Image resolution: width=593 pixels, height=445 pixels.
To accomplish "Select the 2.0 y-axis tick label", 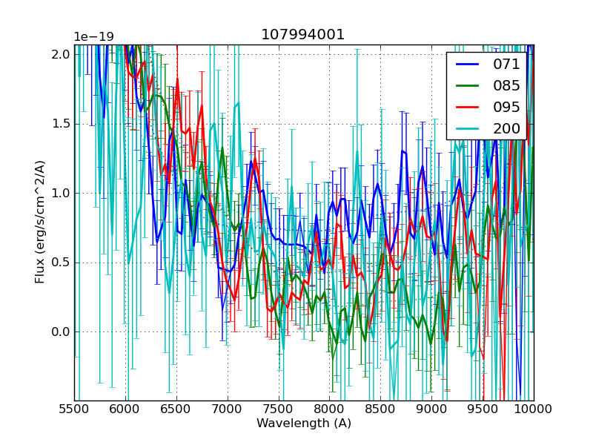I will (62, 55).
